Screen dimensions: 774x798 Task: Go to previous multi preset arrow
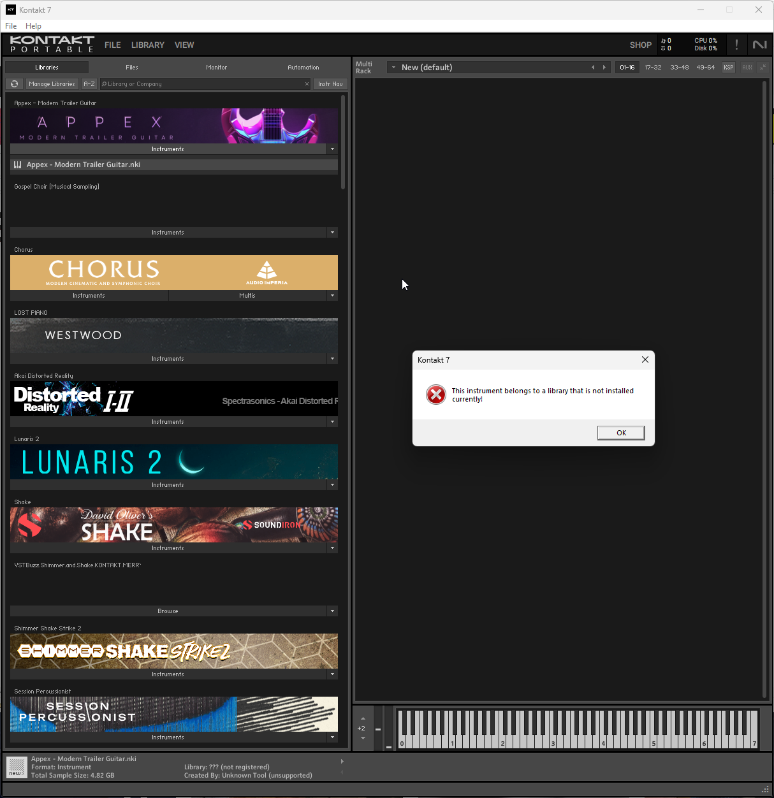593,67
